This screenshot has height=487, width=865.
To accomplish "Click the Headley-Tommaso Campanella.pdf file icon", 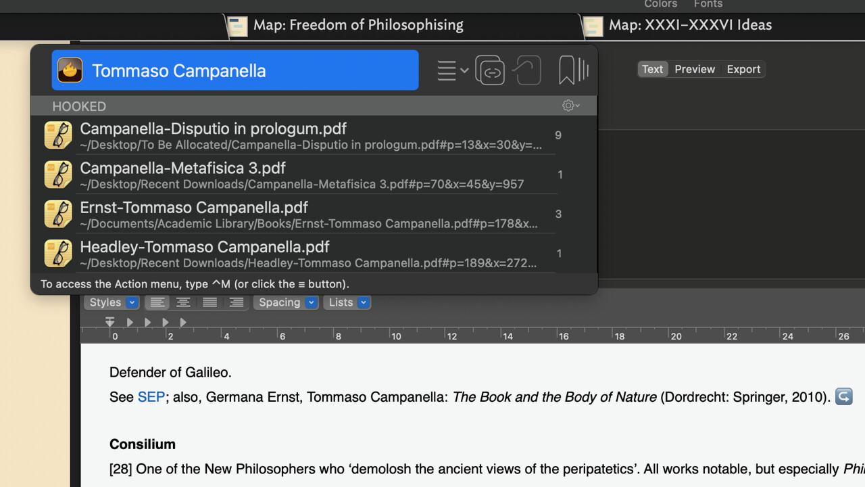I will (58, 253).
